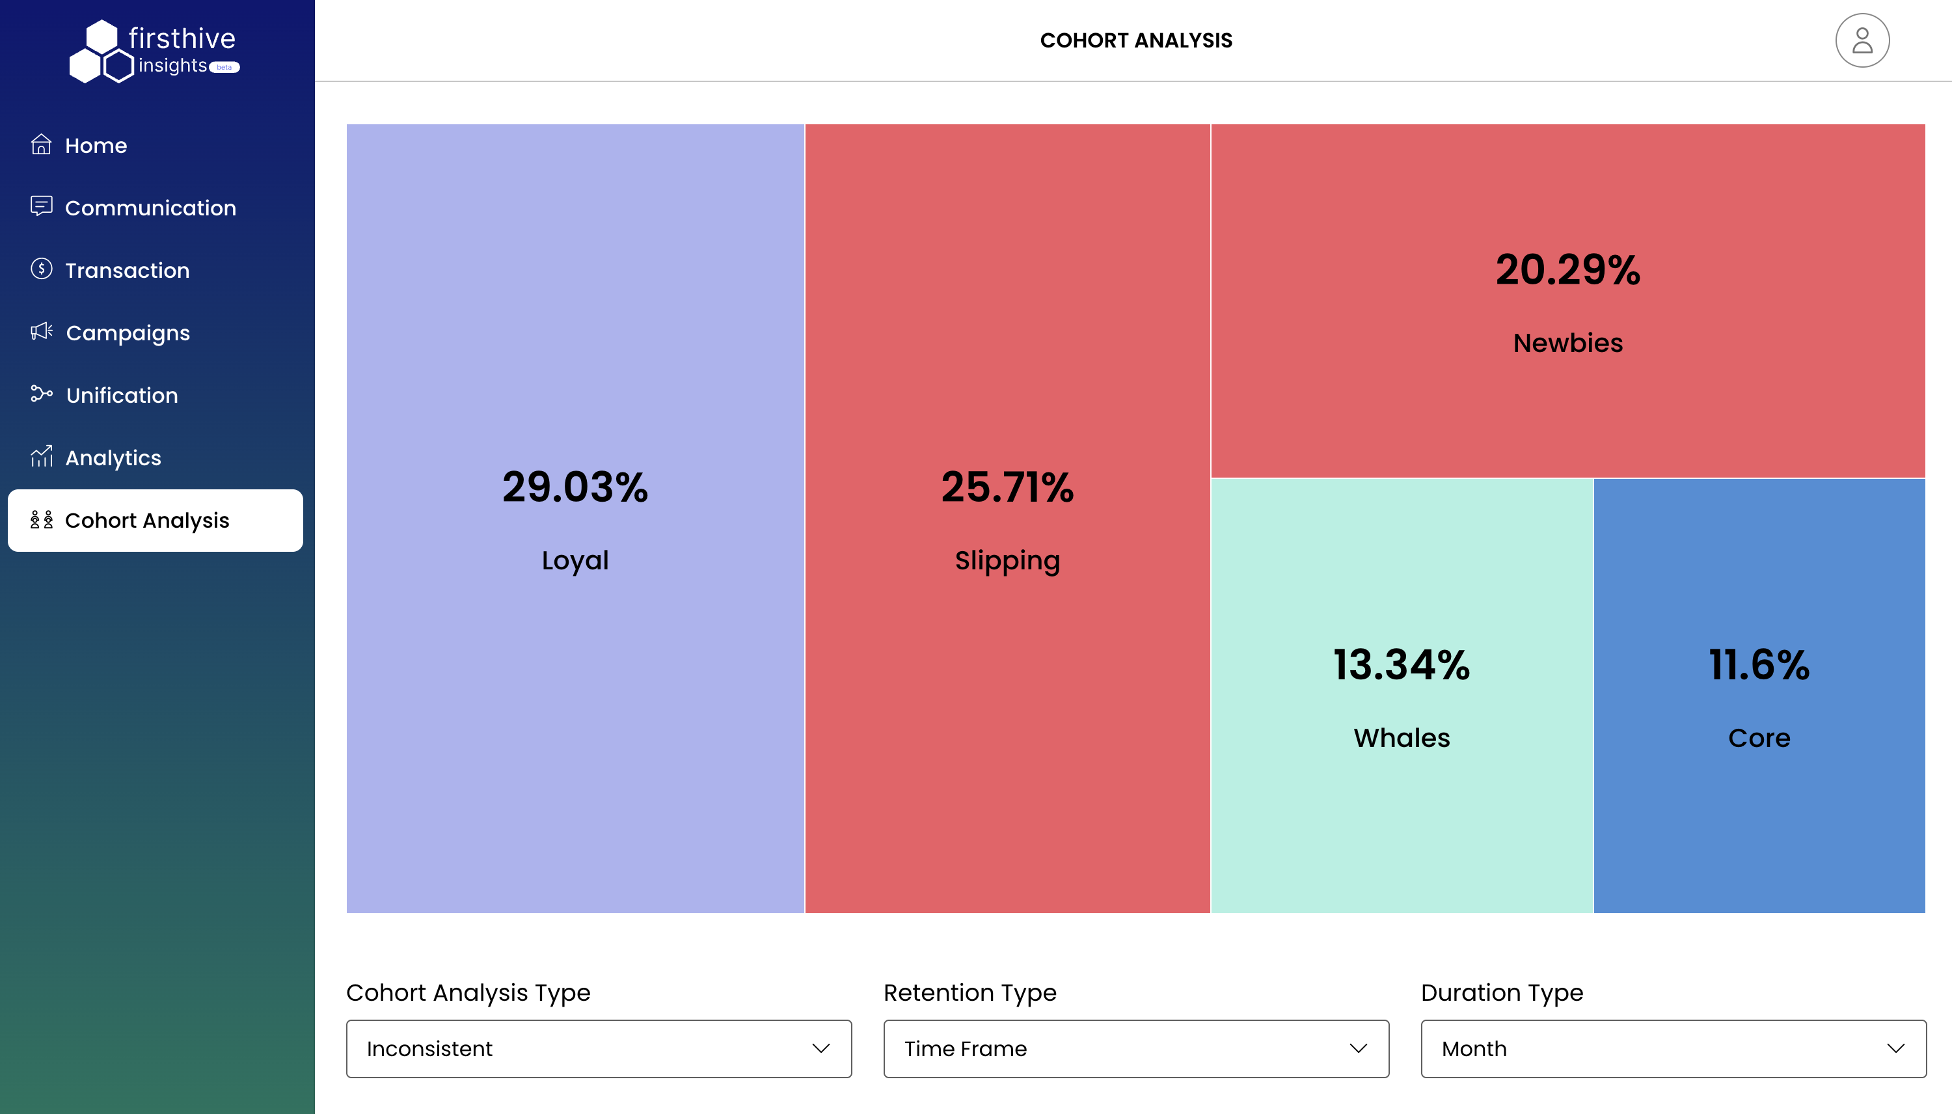
Task: Open the user profile avatar icon
Action: (1862, 40)
